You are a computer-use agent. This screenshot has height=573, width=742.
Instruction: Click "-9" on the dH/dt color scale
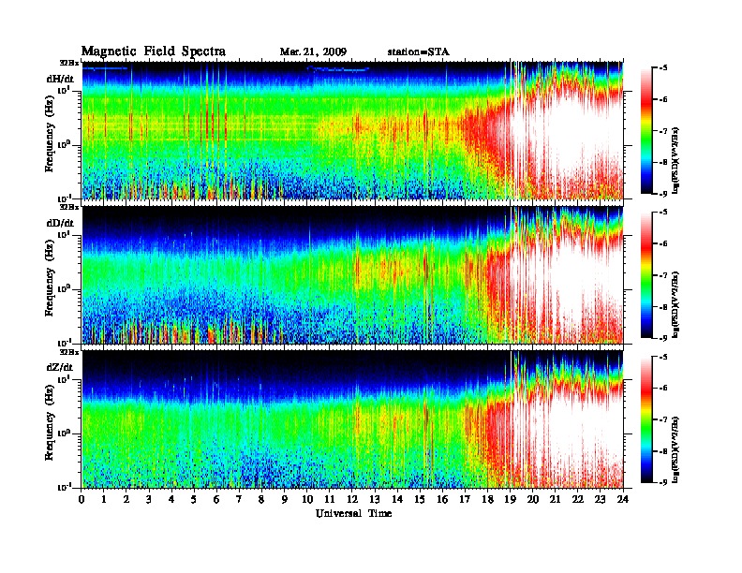tap(663, 194)
